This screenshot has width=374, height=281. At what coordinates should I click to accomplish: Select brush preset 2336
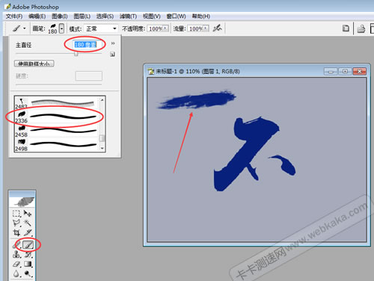[x=57, y=117]
